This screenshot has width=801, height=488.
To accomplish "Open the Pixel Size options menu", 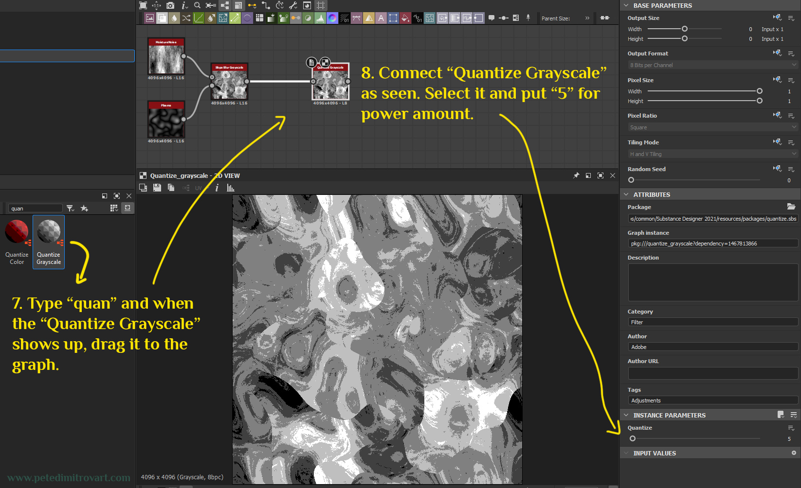I will (x=791, y=80).
